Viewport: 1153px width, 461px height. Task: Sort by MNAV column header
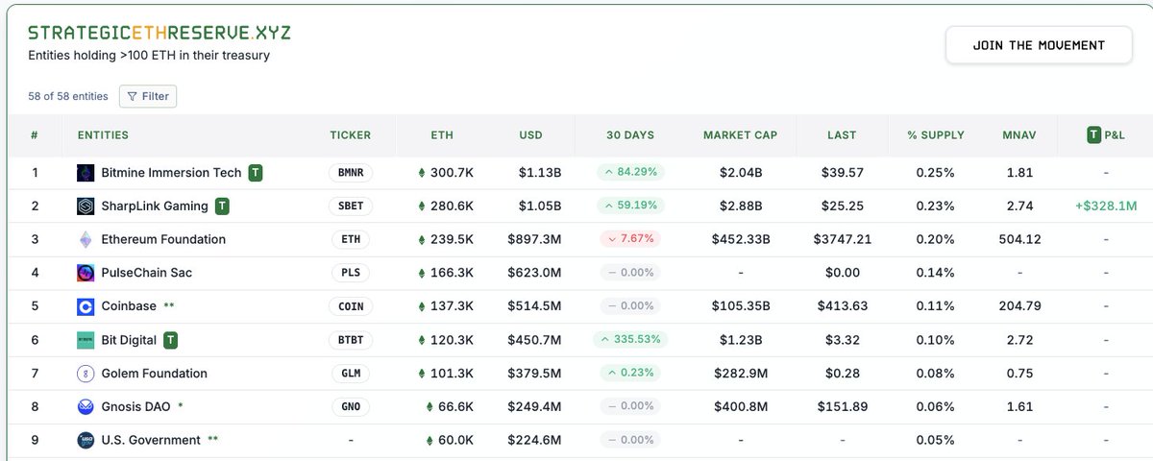1018,135
